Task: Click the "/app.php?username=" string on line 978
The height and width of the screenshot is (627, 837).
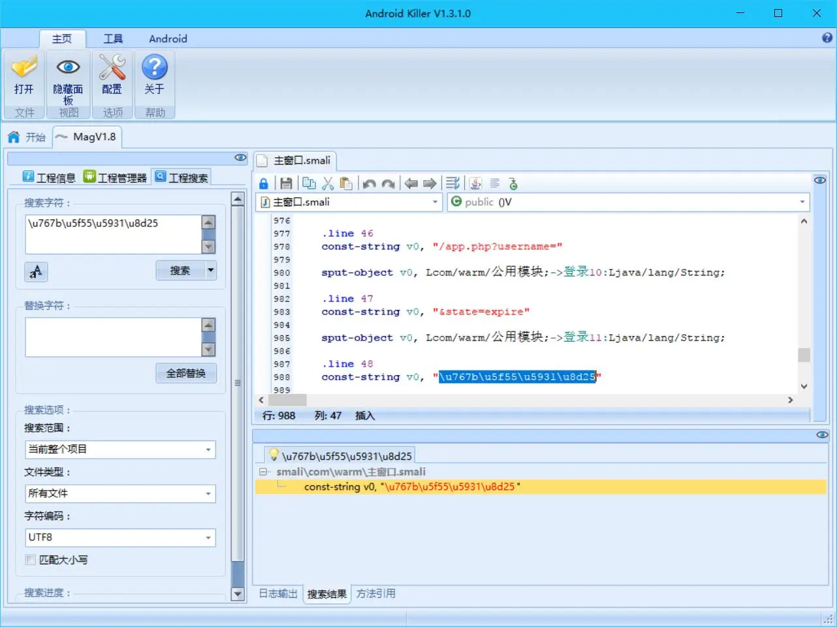Action: 497,247
